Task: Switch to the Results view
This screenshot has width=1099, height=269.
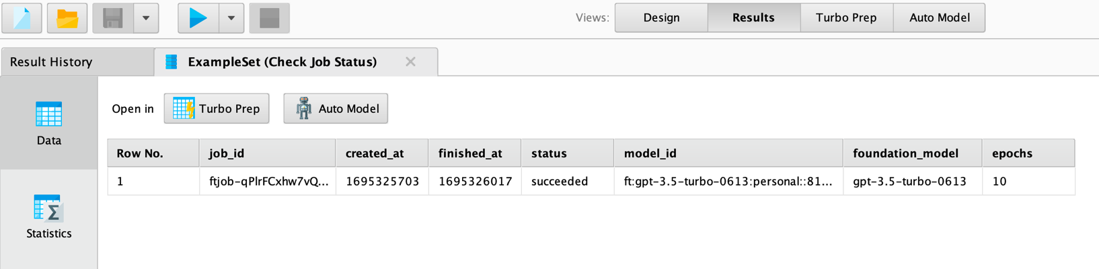Action: 753,18
